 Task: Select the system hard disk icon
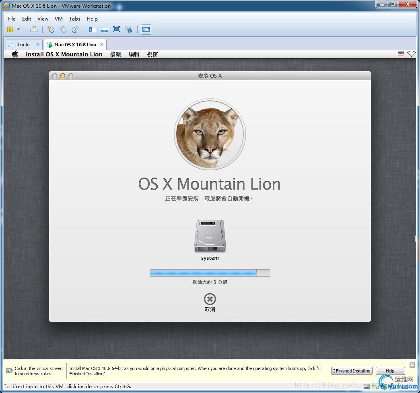210,236
